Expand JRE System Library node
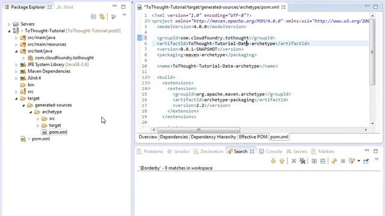This screenshot has height=216, width=385. (16, 65)
